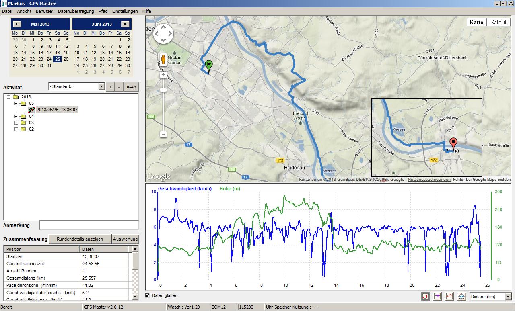Open the Hilfe menu
Screen dimensions: 515x311
click(x=146, y=11)
